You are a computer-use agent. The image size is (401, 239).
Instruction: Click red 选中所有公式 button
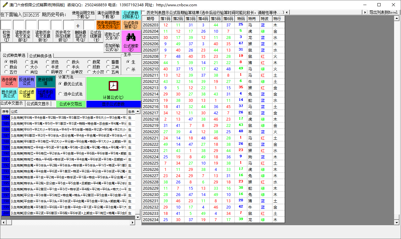9,82
